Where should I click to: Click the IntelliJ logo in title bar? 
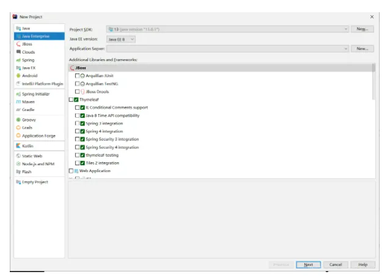pyautogui.click(x=15, y=16)
